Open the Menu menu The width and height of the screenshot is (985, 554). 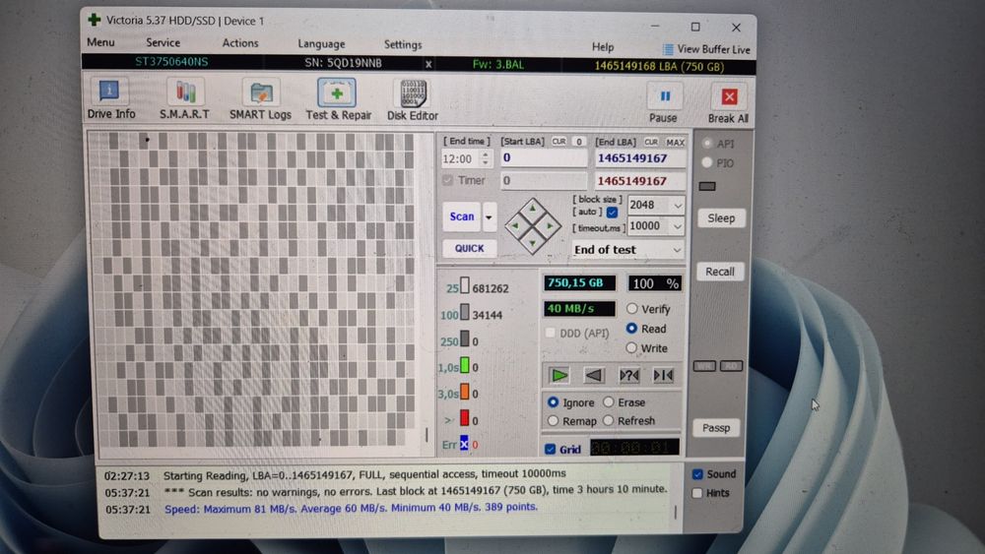tap(100, 42)
